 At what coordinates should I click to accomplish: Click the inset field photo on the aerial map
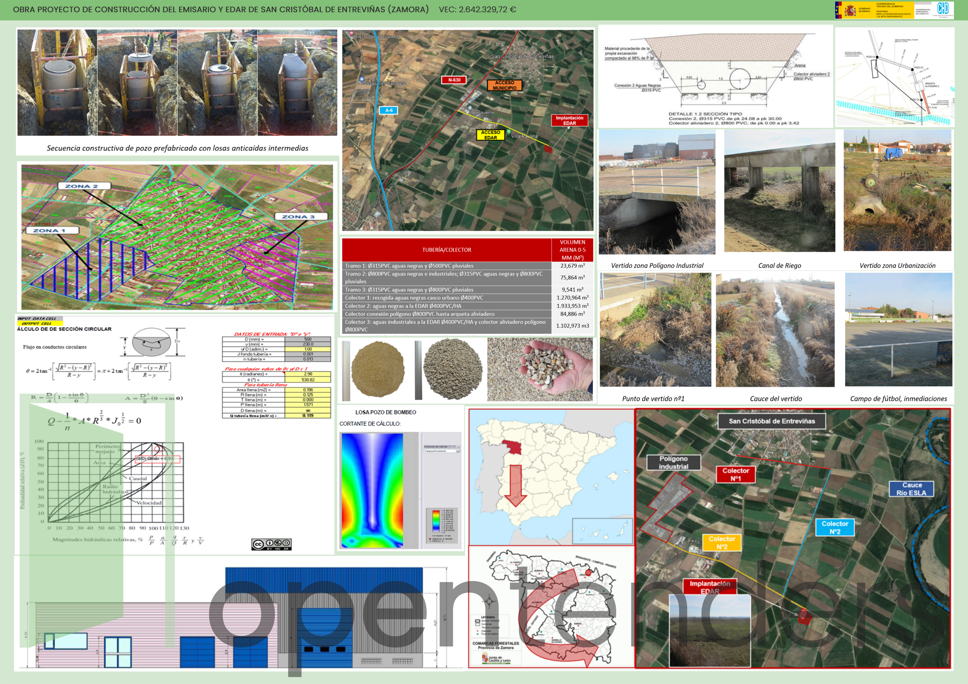709,631
